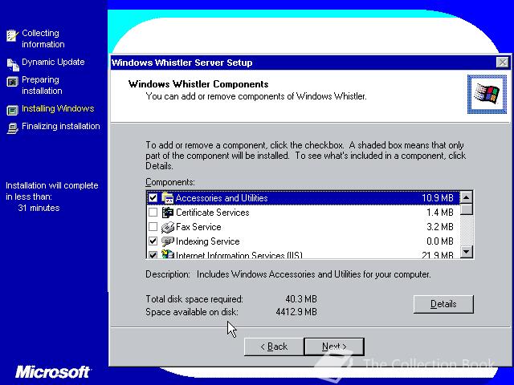This screenshot has height=385, width=514.
Task: Select the Certificate Services row text
Action: (x=212, y=213)
